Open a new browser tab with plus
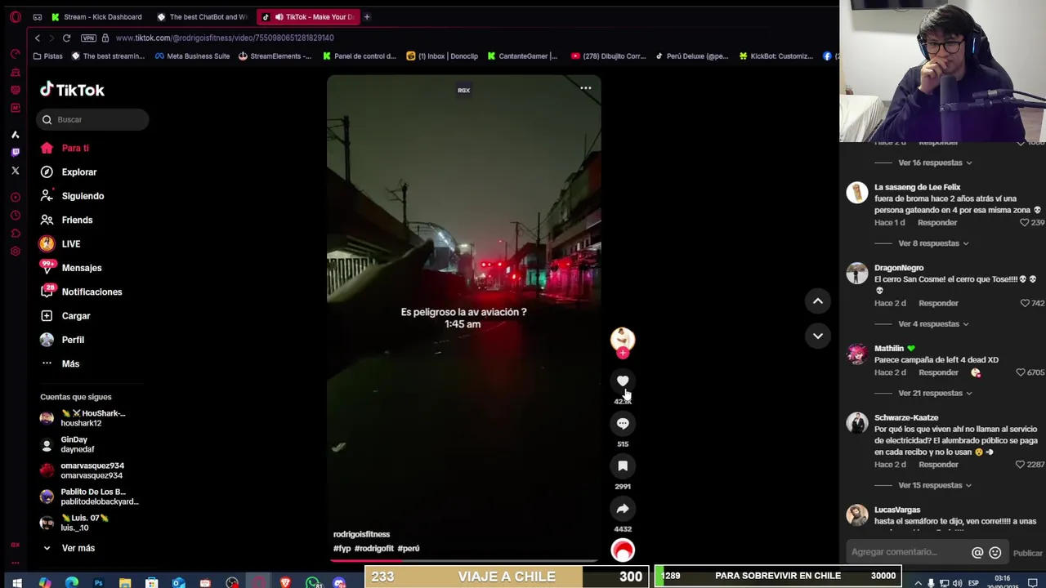Viewport: 1046px width, 588px height. pos(367,16)
